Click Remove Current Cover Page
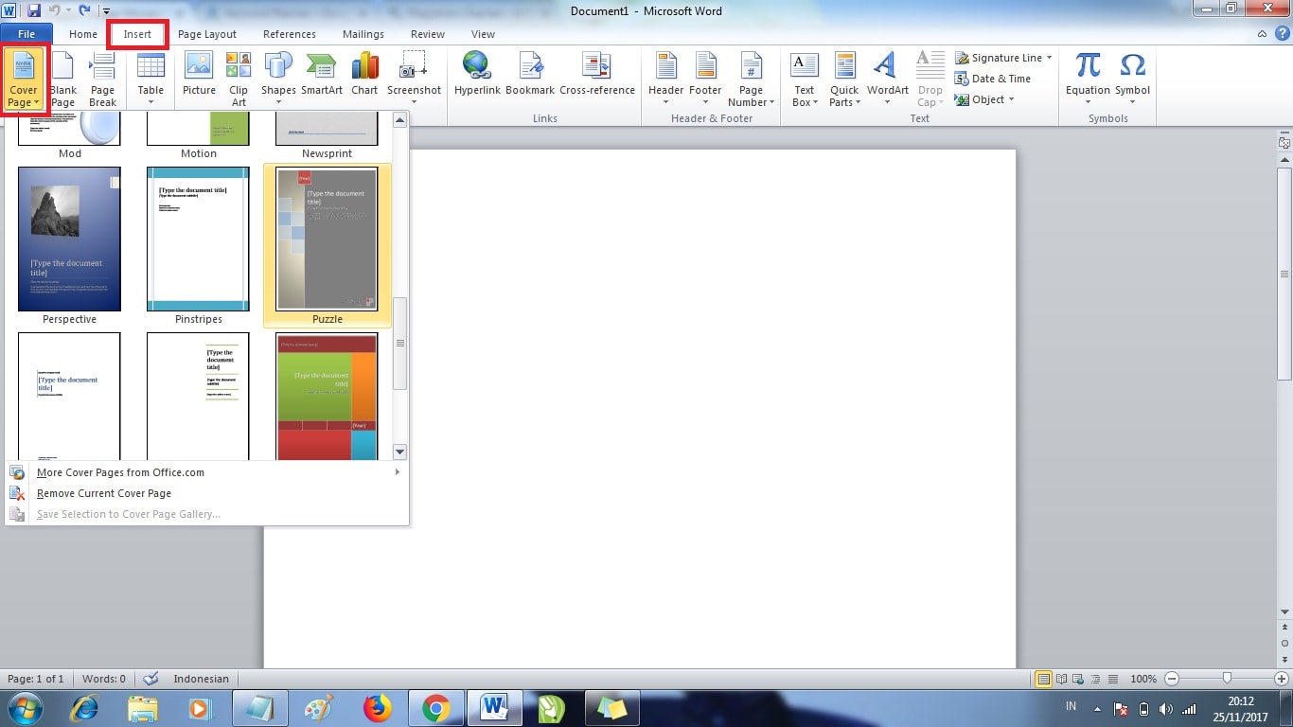Image resolution: width=1293 pixels, height=727 pixels. [x=103, y=493]
